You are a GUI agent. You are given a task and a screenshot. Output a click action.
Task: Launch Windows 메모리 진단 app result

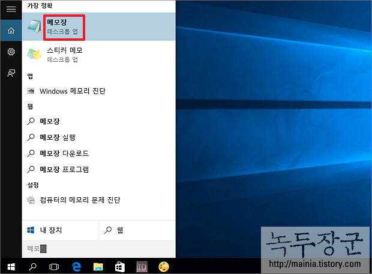coord(98,91)
